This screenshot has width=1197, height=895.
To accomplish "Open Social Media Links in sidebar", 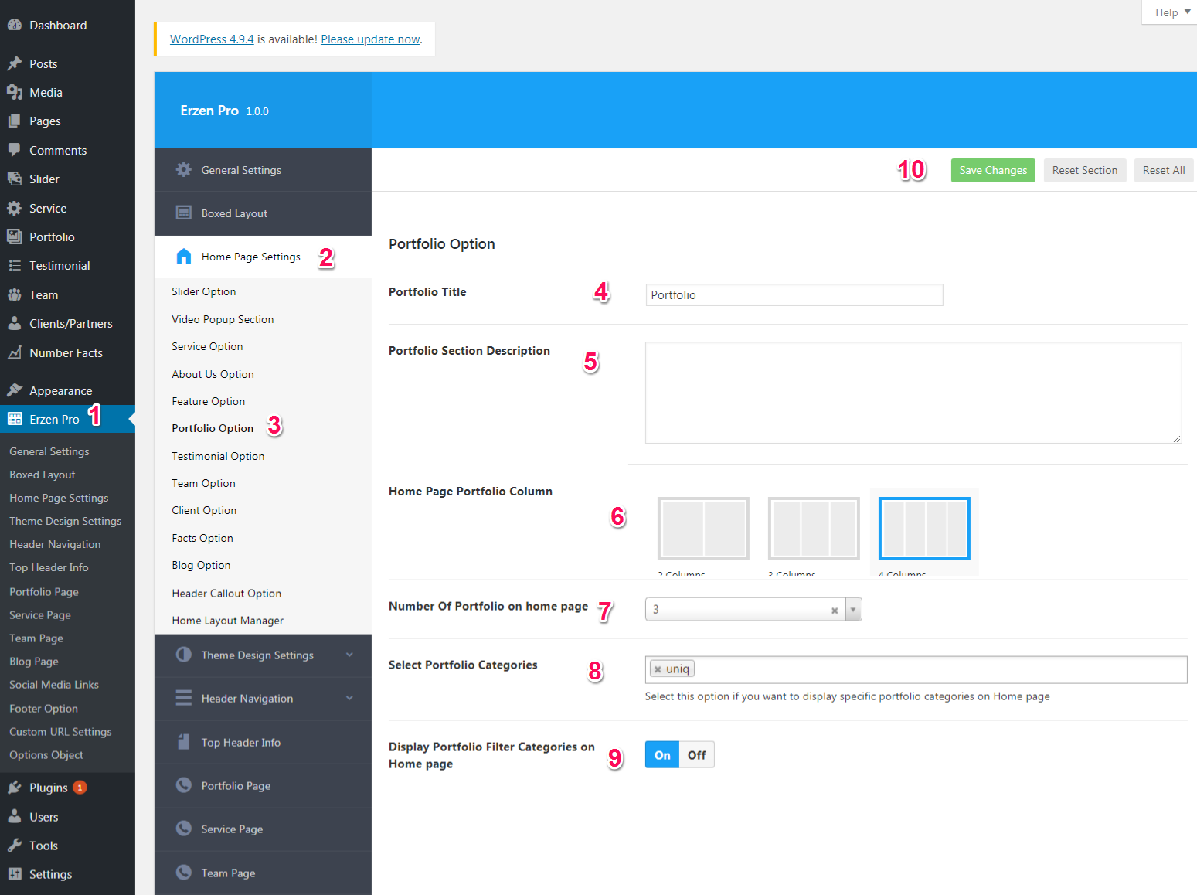I will (x=54, y=685).
